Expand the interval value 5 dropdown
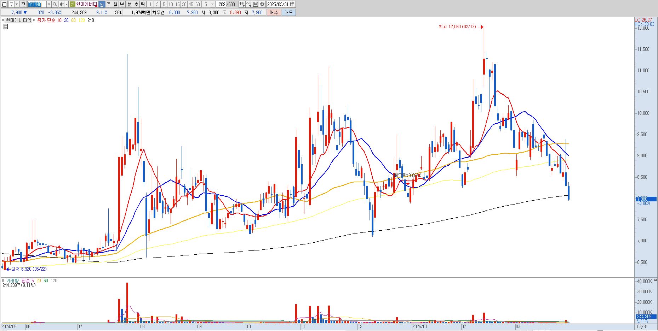The width and height of the screenshot is (658, 331). coord(212,4)
